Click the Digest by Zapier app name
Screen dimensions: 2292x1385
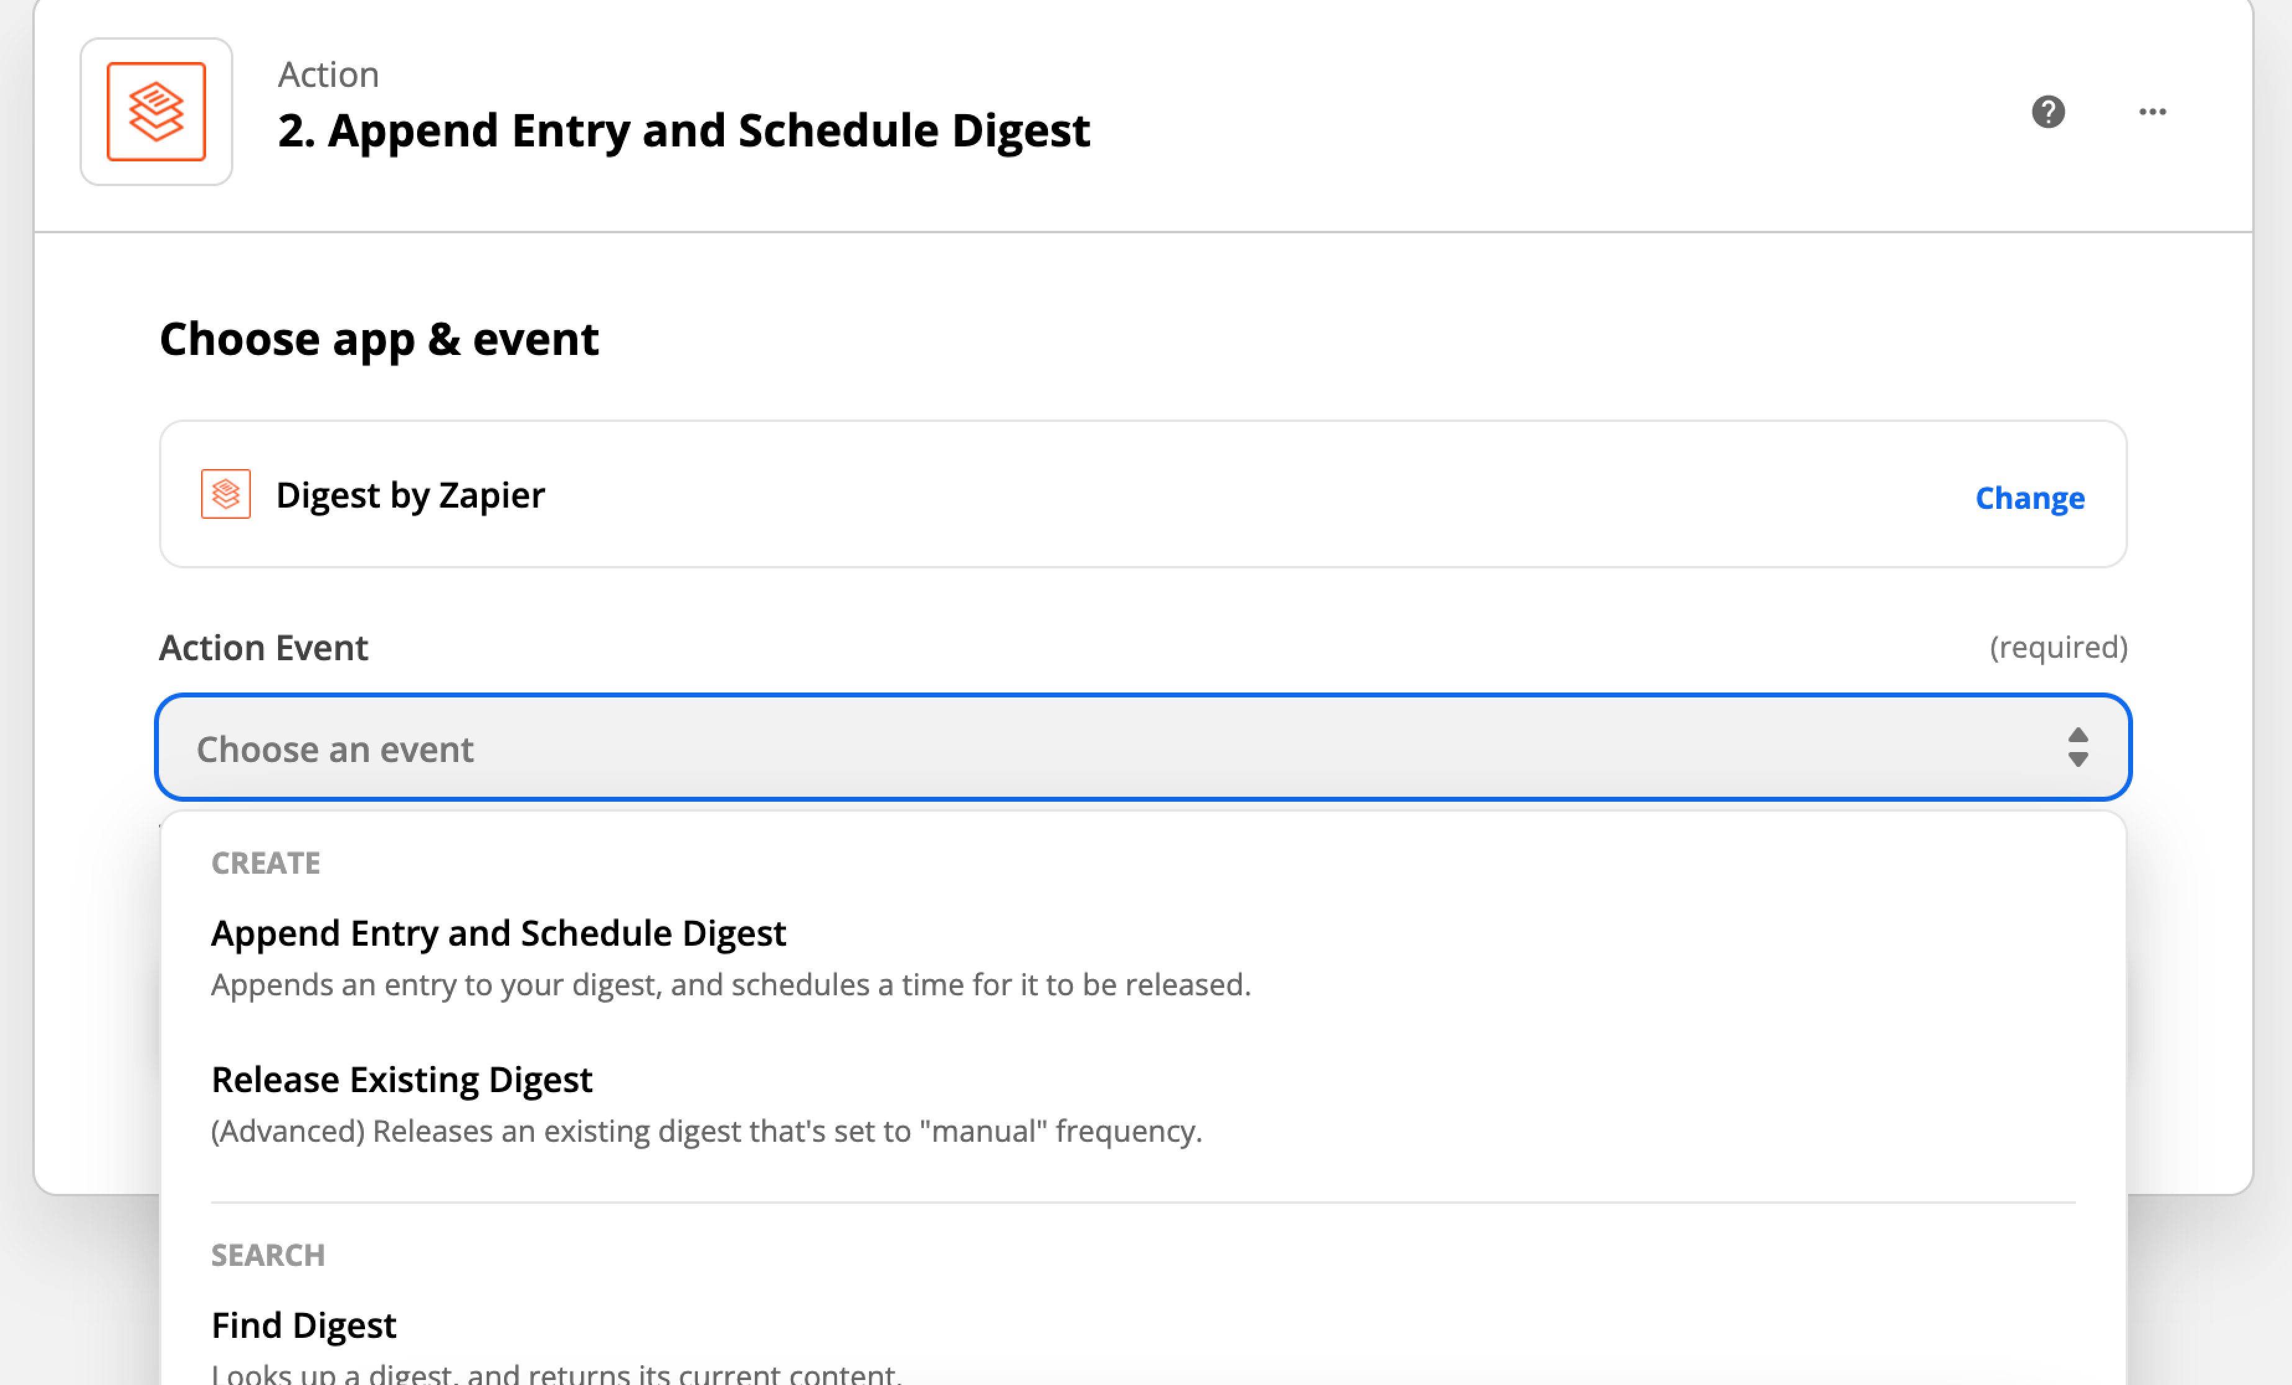(410, 495)
